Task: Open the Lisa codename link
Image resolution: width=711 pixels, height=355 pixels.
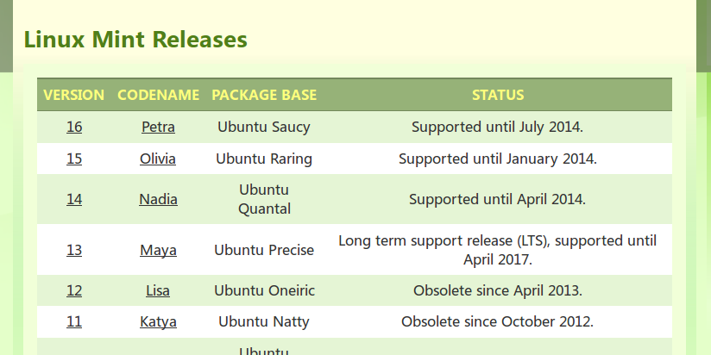Action: pyautogui.click(x=158, y=290)
